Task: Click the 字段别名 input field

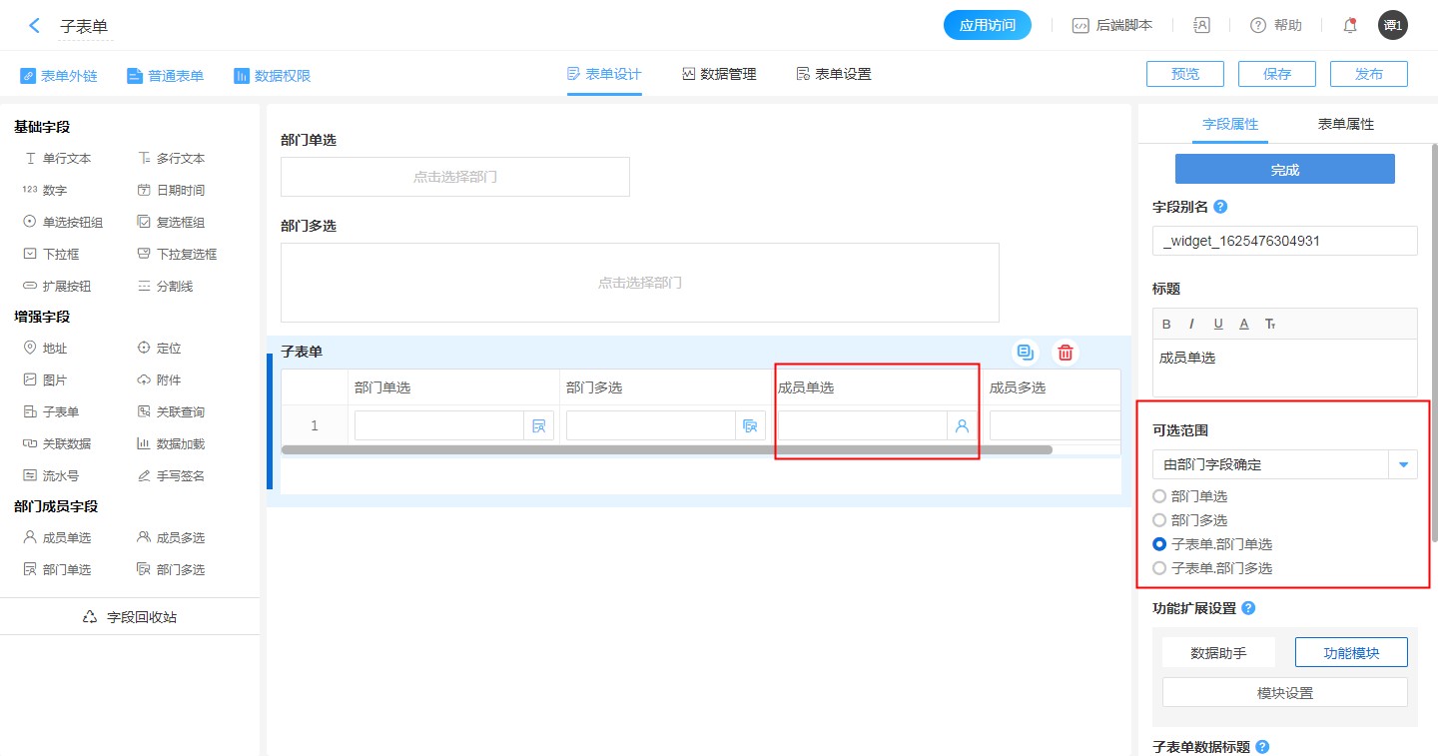Action: (1284, 241)
